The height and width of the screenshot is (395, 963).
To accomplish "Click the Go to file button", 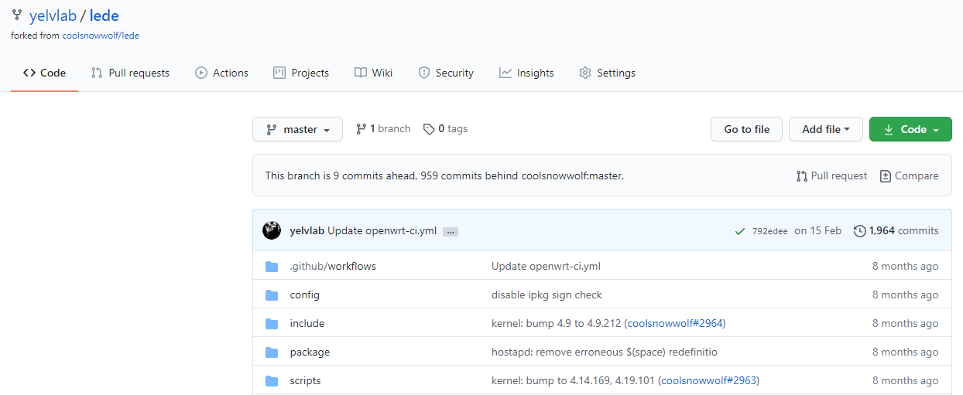I will tap(746, 129).
